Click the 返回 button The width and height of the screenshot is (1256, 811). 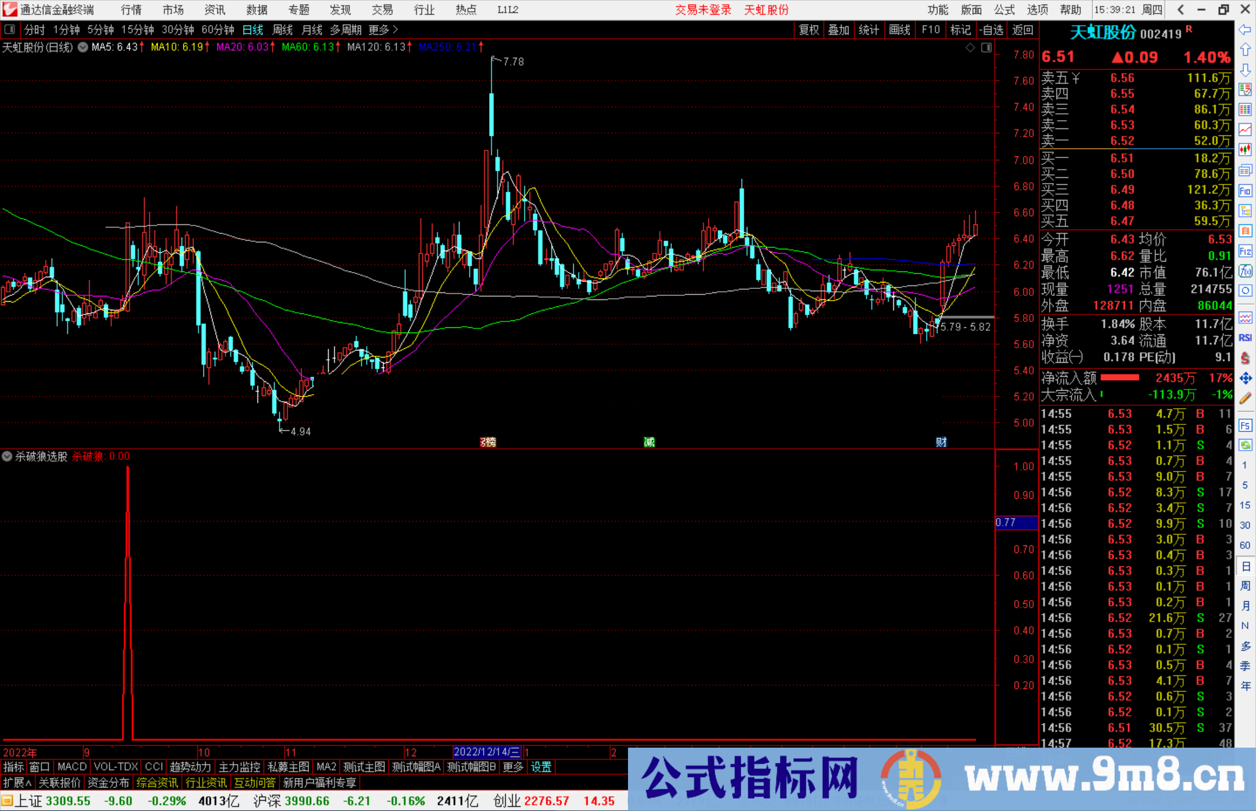click(x=1022, y=30)
